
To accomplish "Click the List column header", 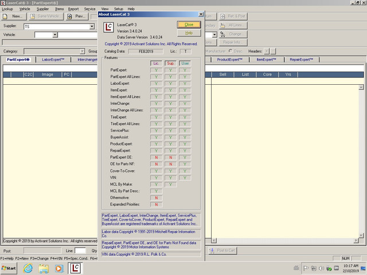I will (245, 74).
